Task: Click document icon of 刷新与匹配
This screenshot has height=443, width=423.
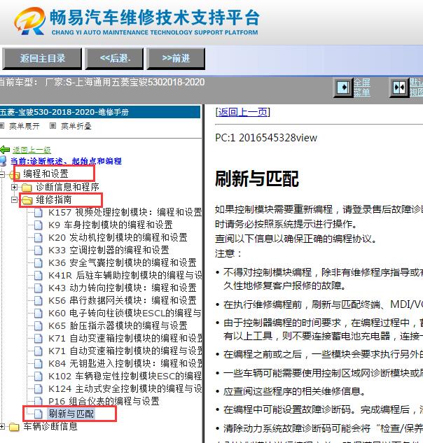Action: (39, 414)
